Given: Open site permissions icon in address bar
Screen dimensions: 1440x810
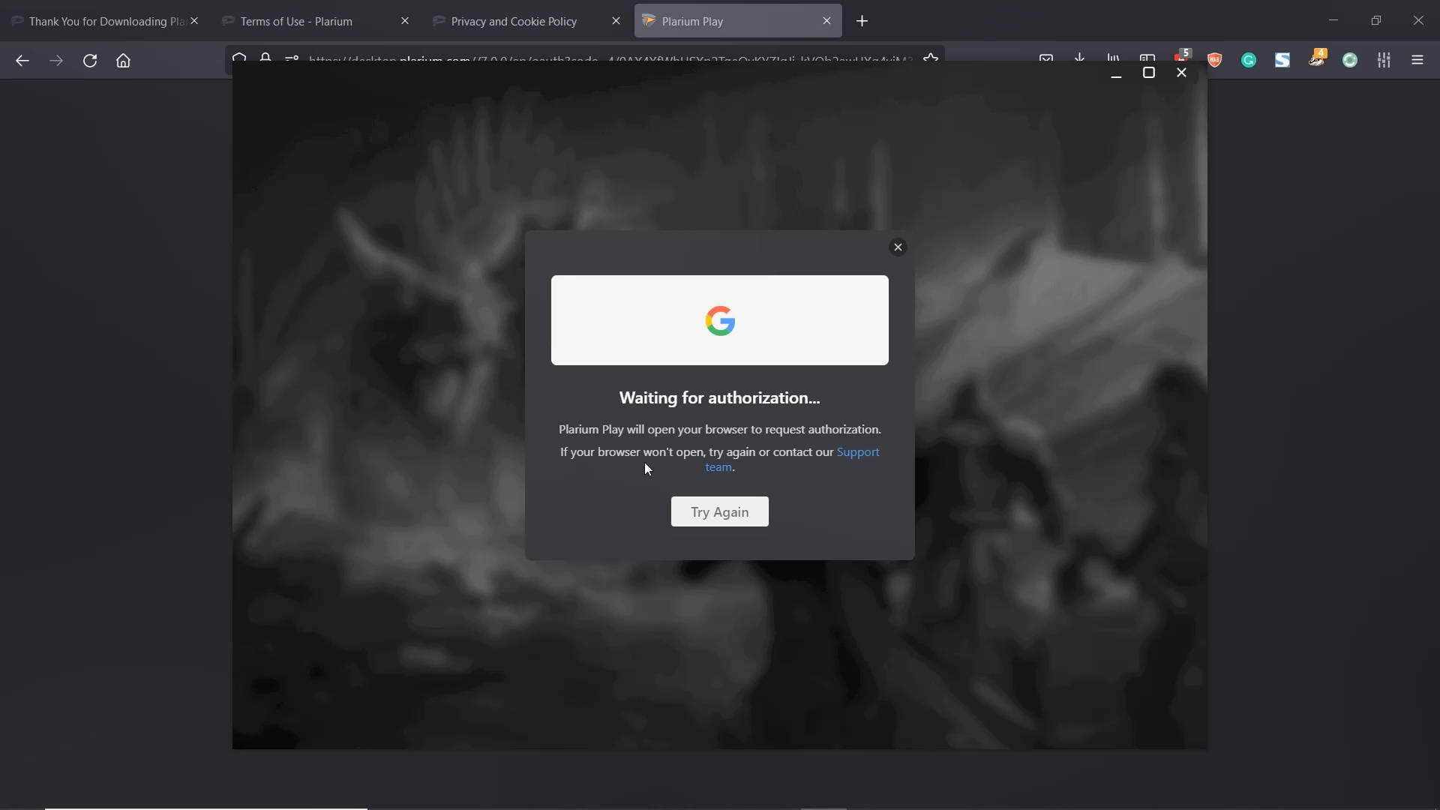Looking at the screenshot, I should coord(292,58).
